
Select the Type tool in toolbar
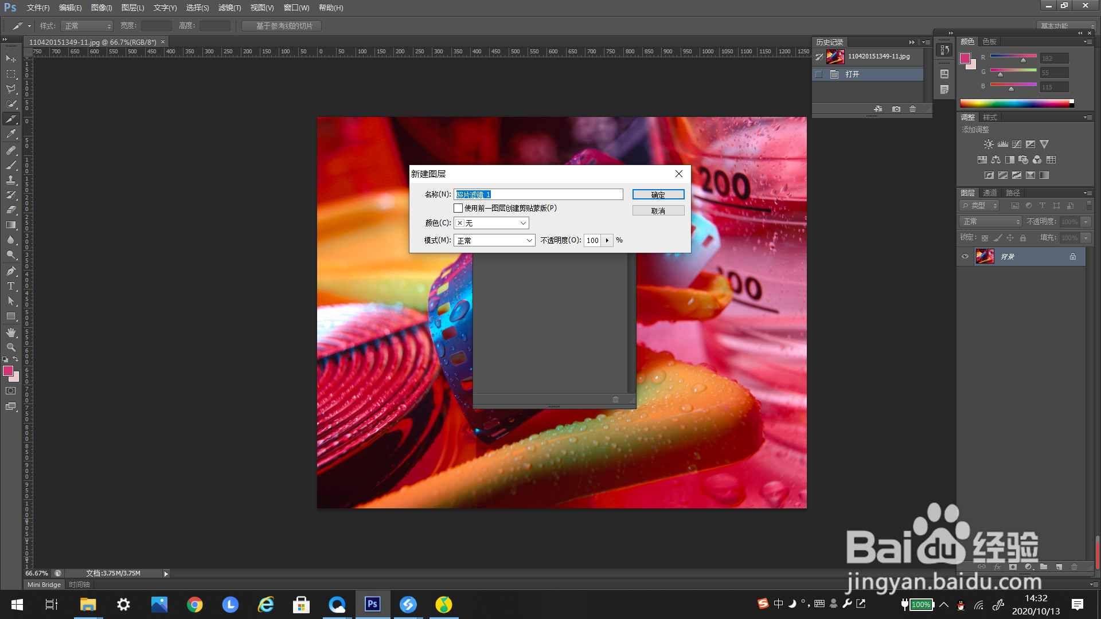[11, 286]
